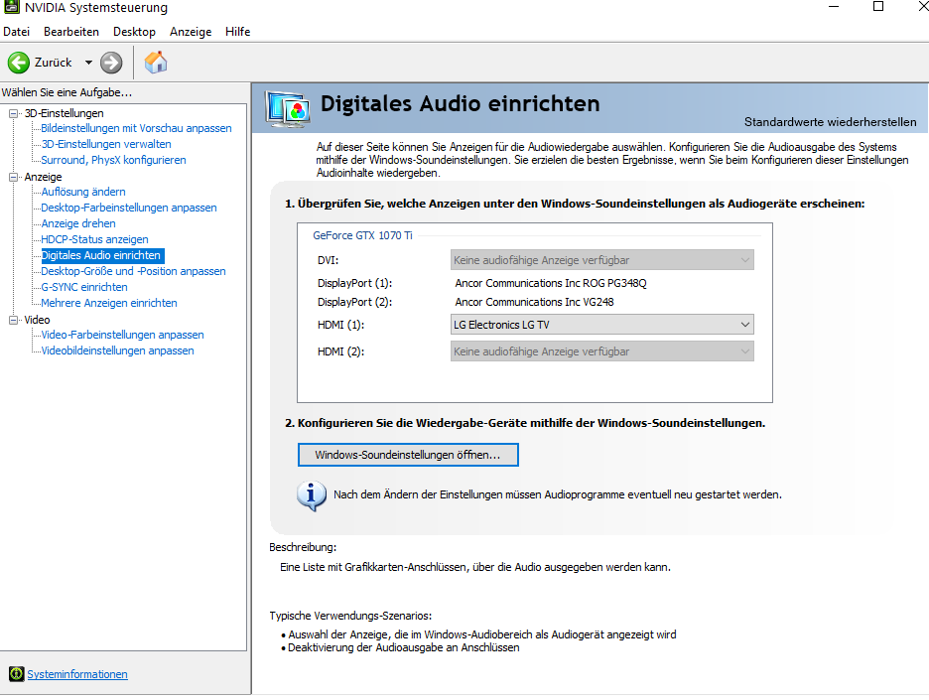Maximize the NVIDIA Systemsteuerung window

point(878,7)
